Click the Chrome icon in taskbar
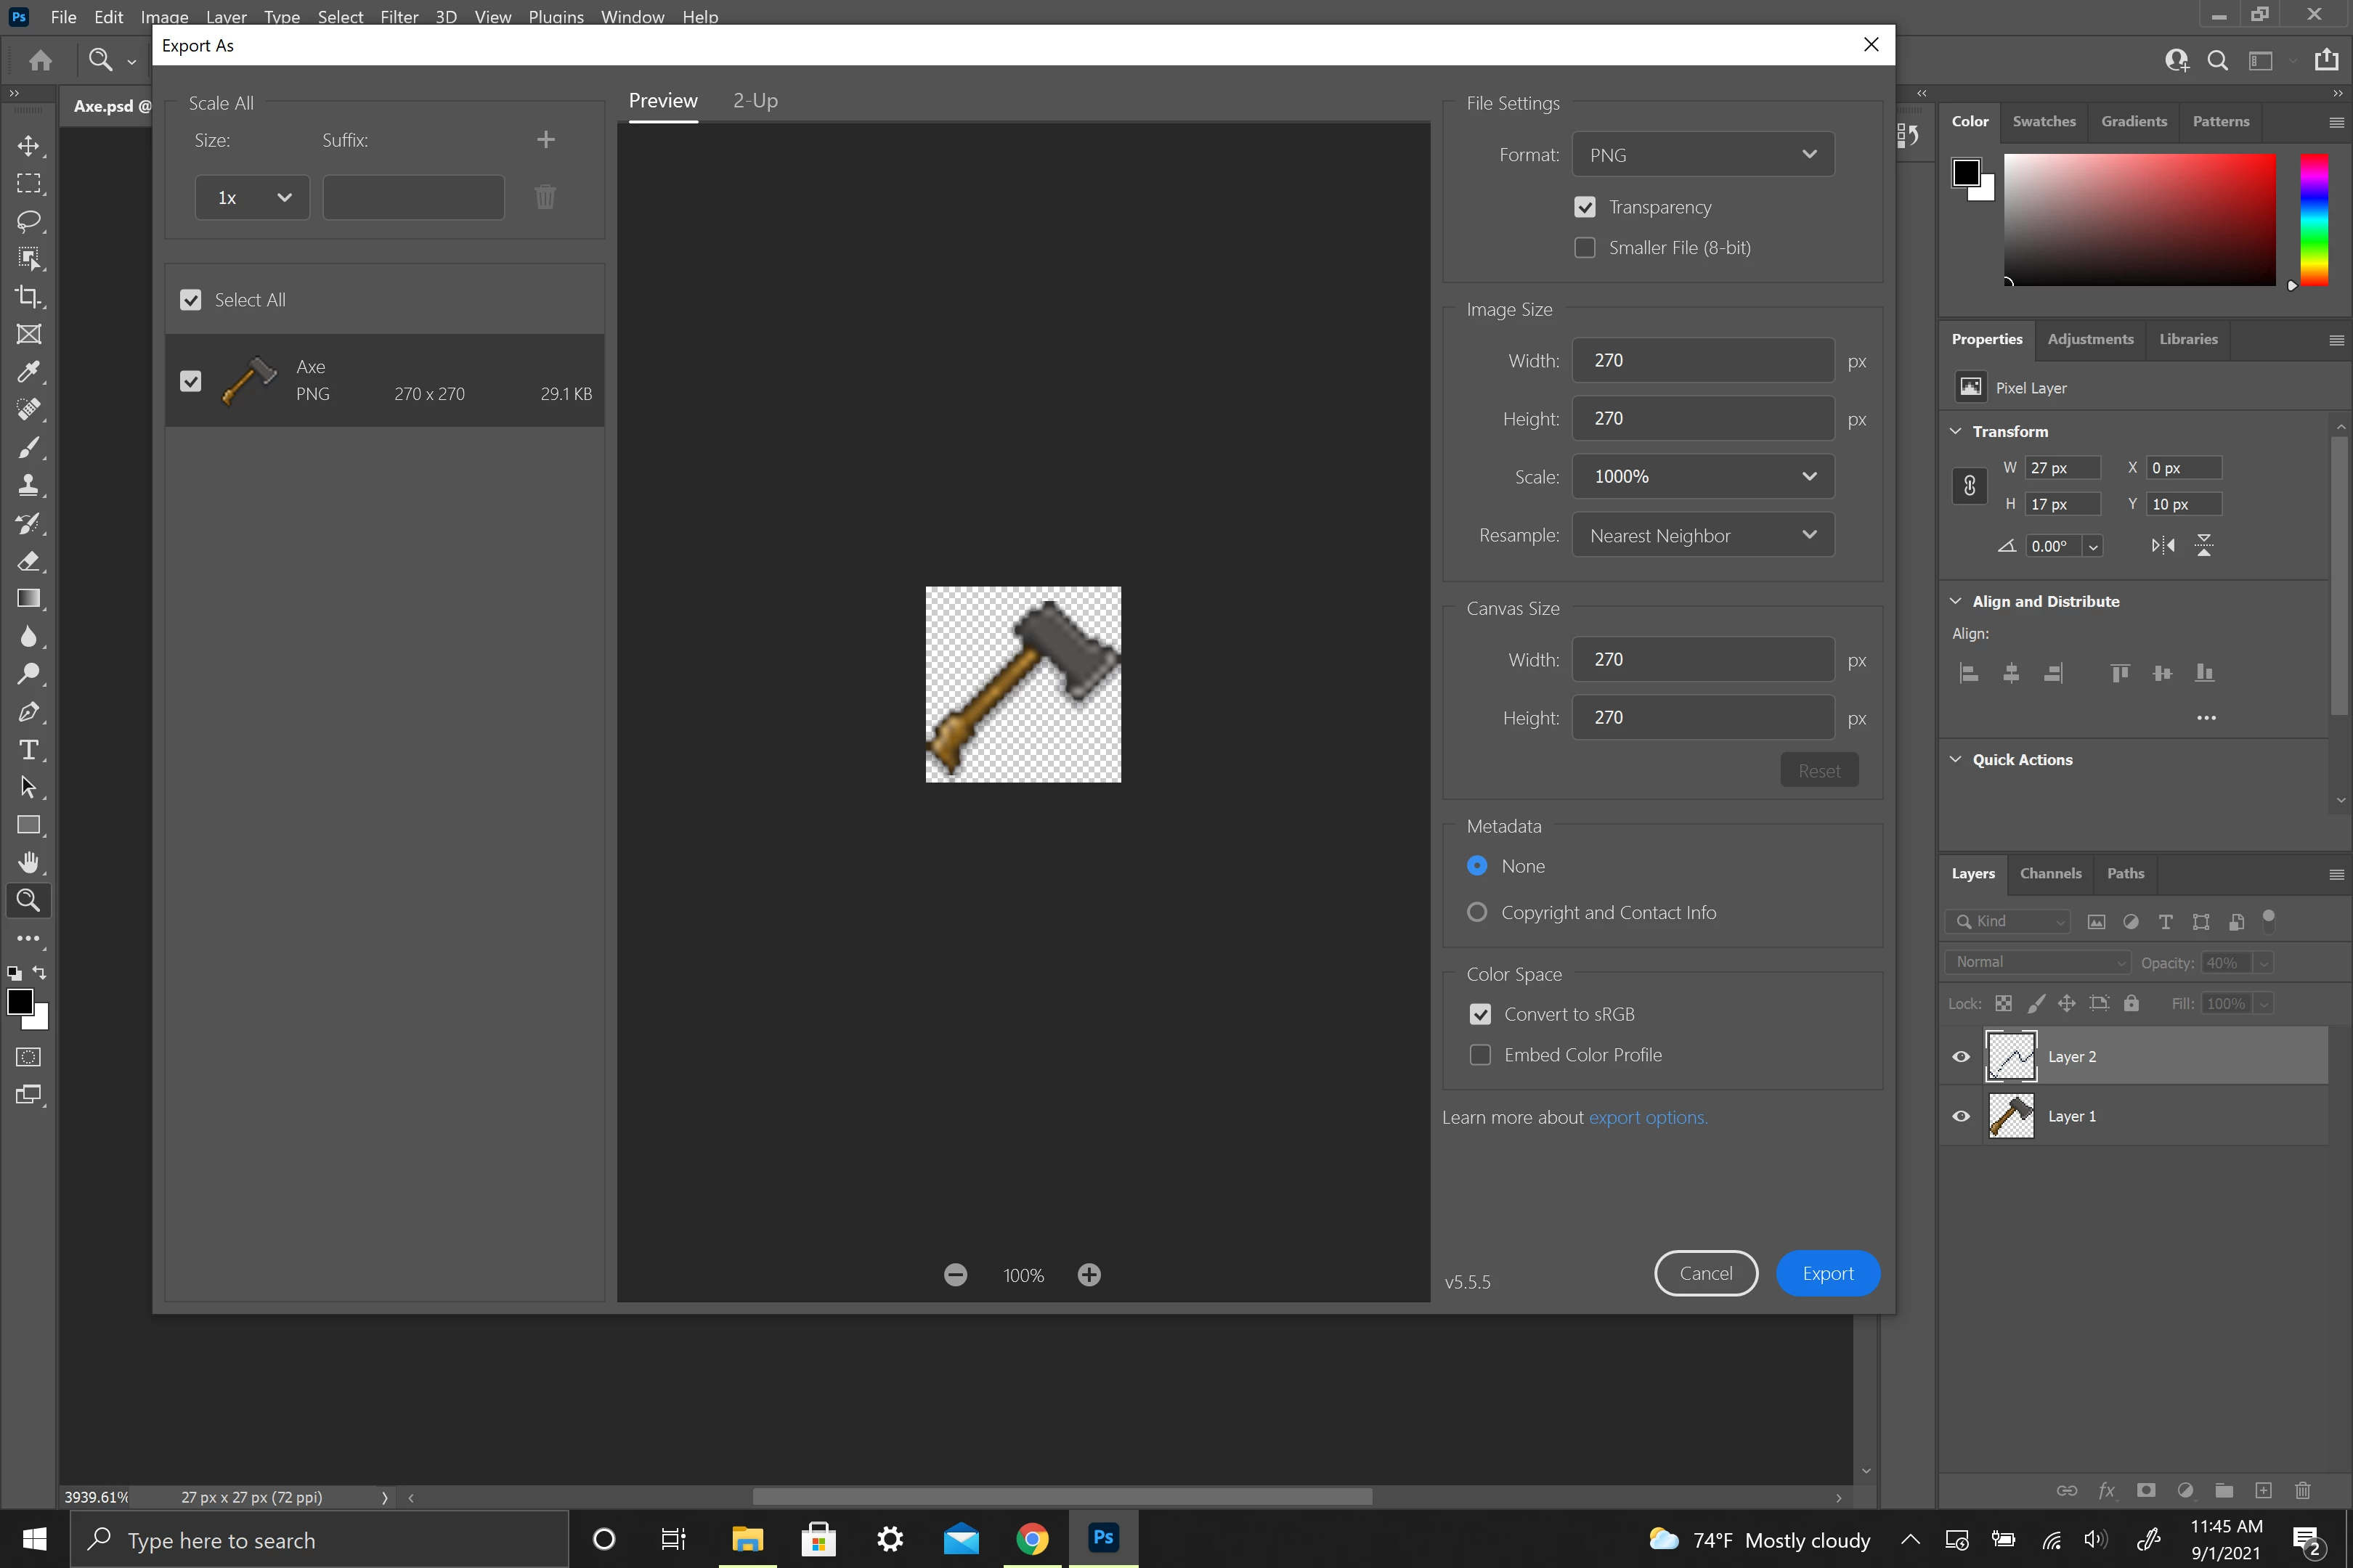Screen dimensions: 2353x1568 [x=1033, y=1539]
